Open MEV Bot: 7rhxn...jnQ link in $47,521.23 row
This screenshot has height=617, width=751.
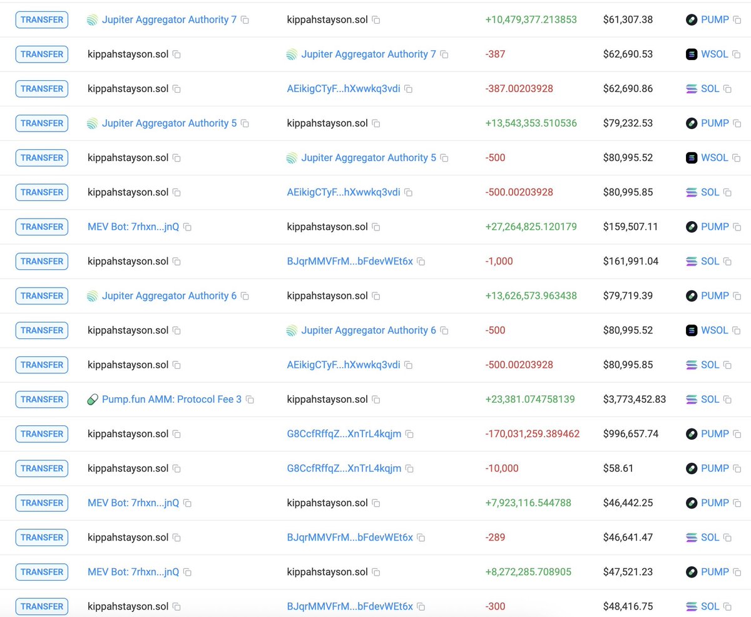(x=133, y=572)
